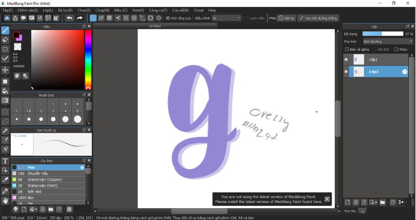This screenshot has height=220, width=416.
Task: Open the Bộ lọc(R) menu
Action: 65,10
